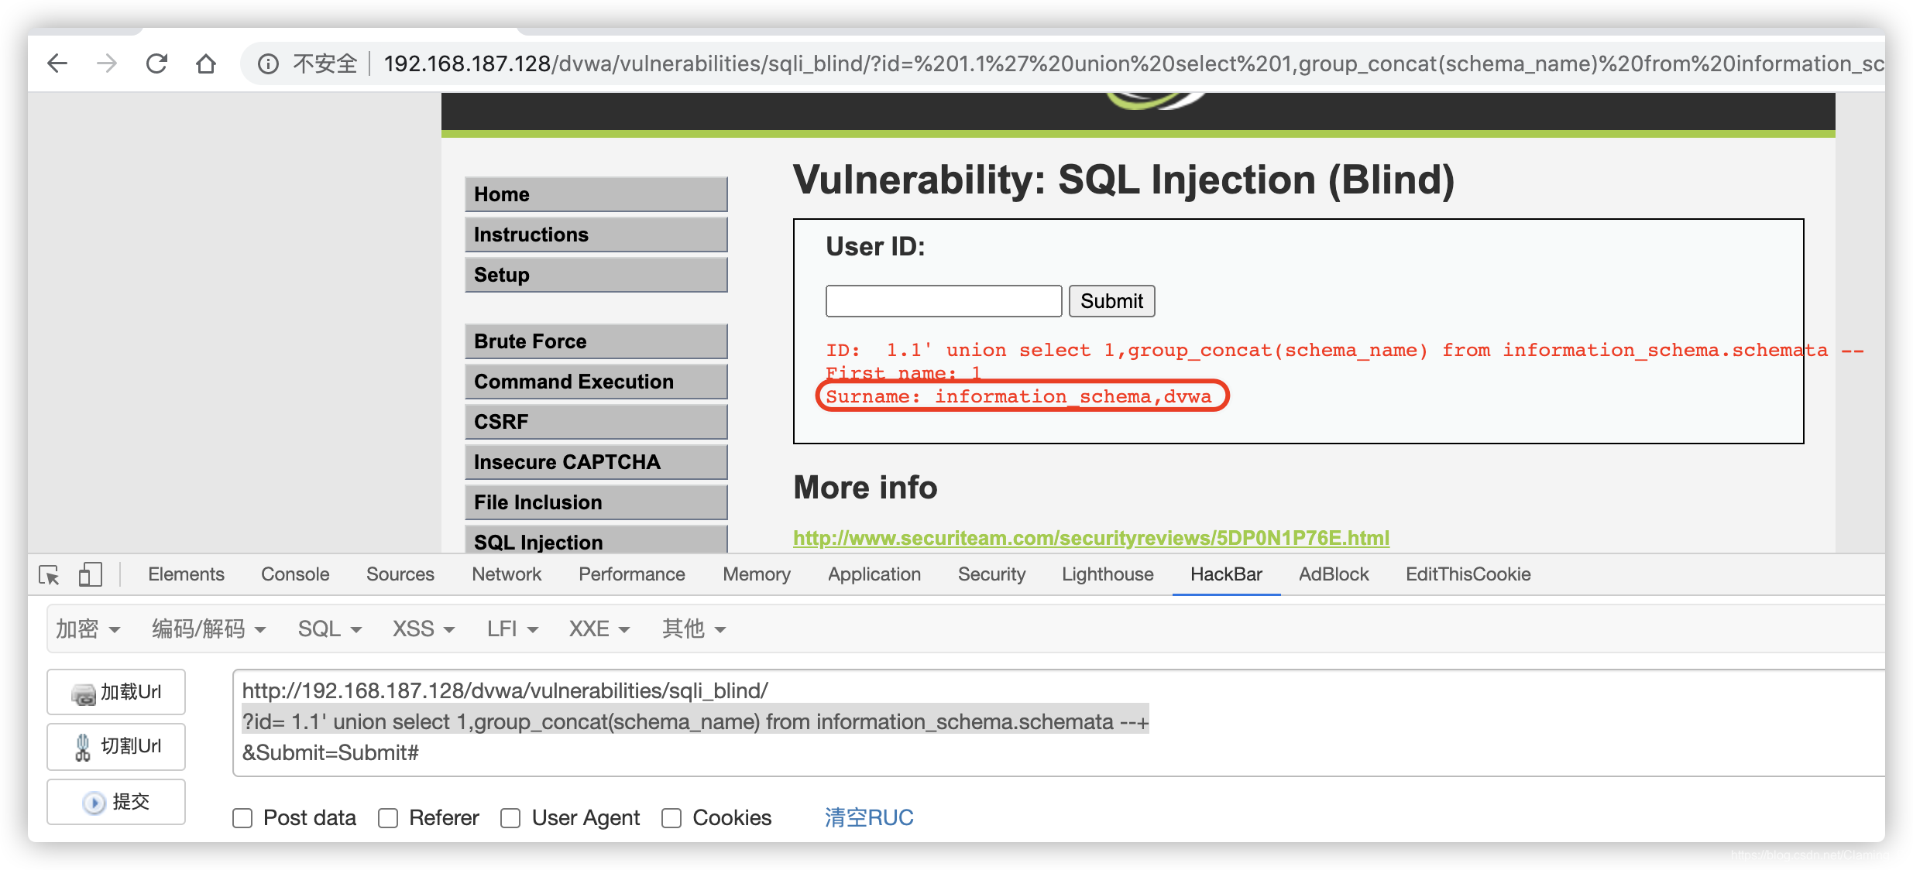Switch to the Network tab
This screenshot has height=870, width=1913.
coord(507,574)
